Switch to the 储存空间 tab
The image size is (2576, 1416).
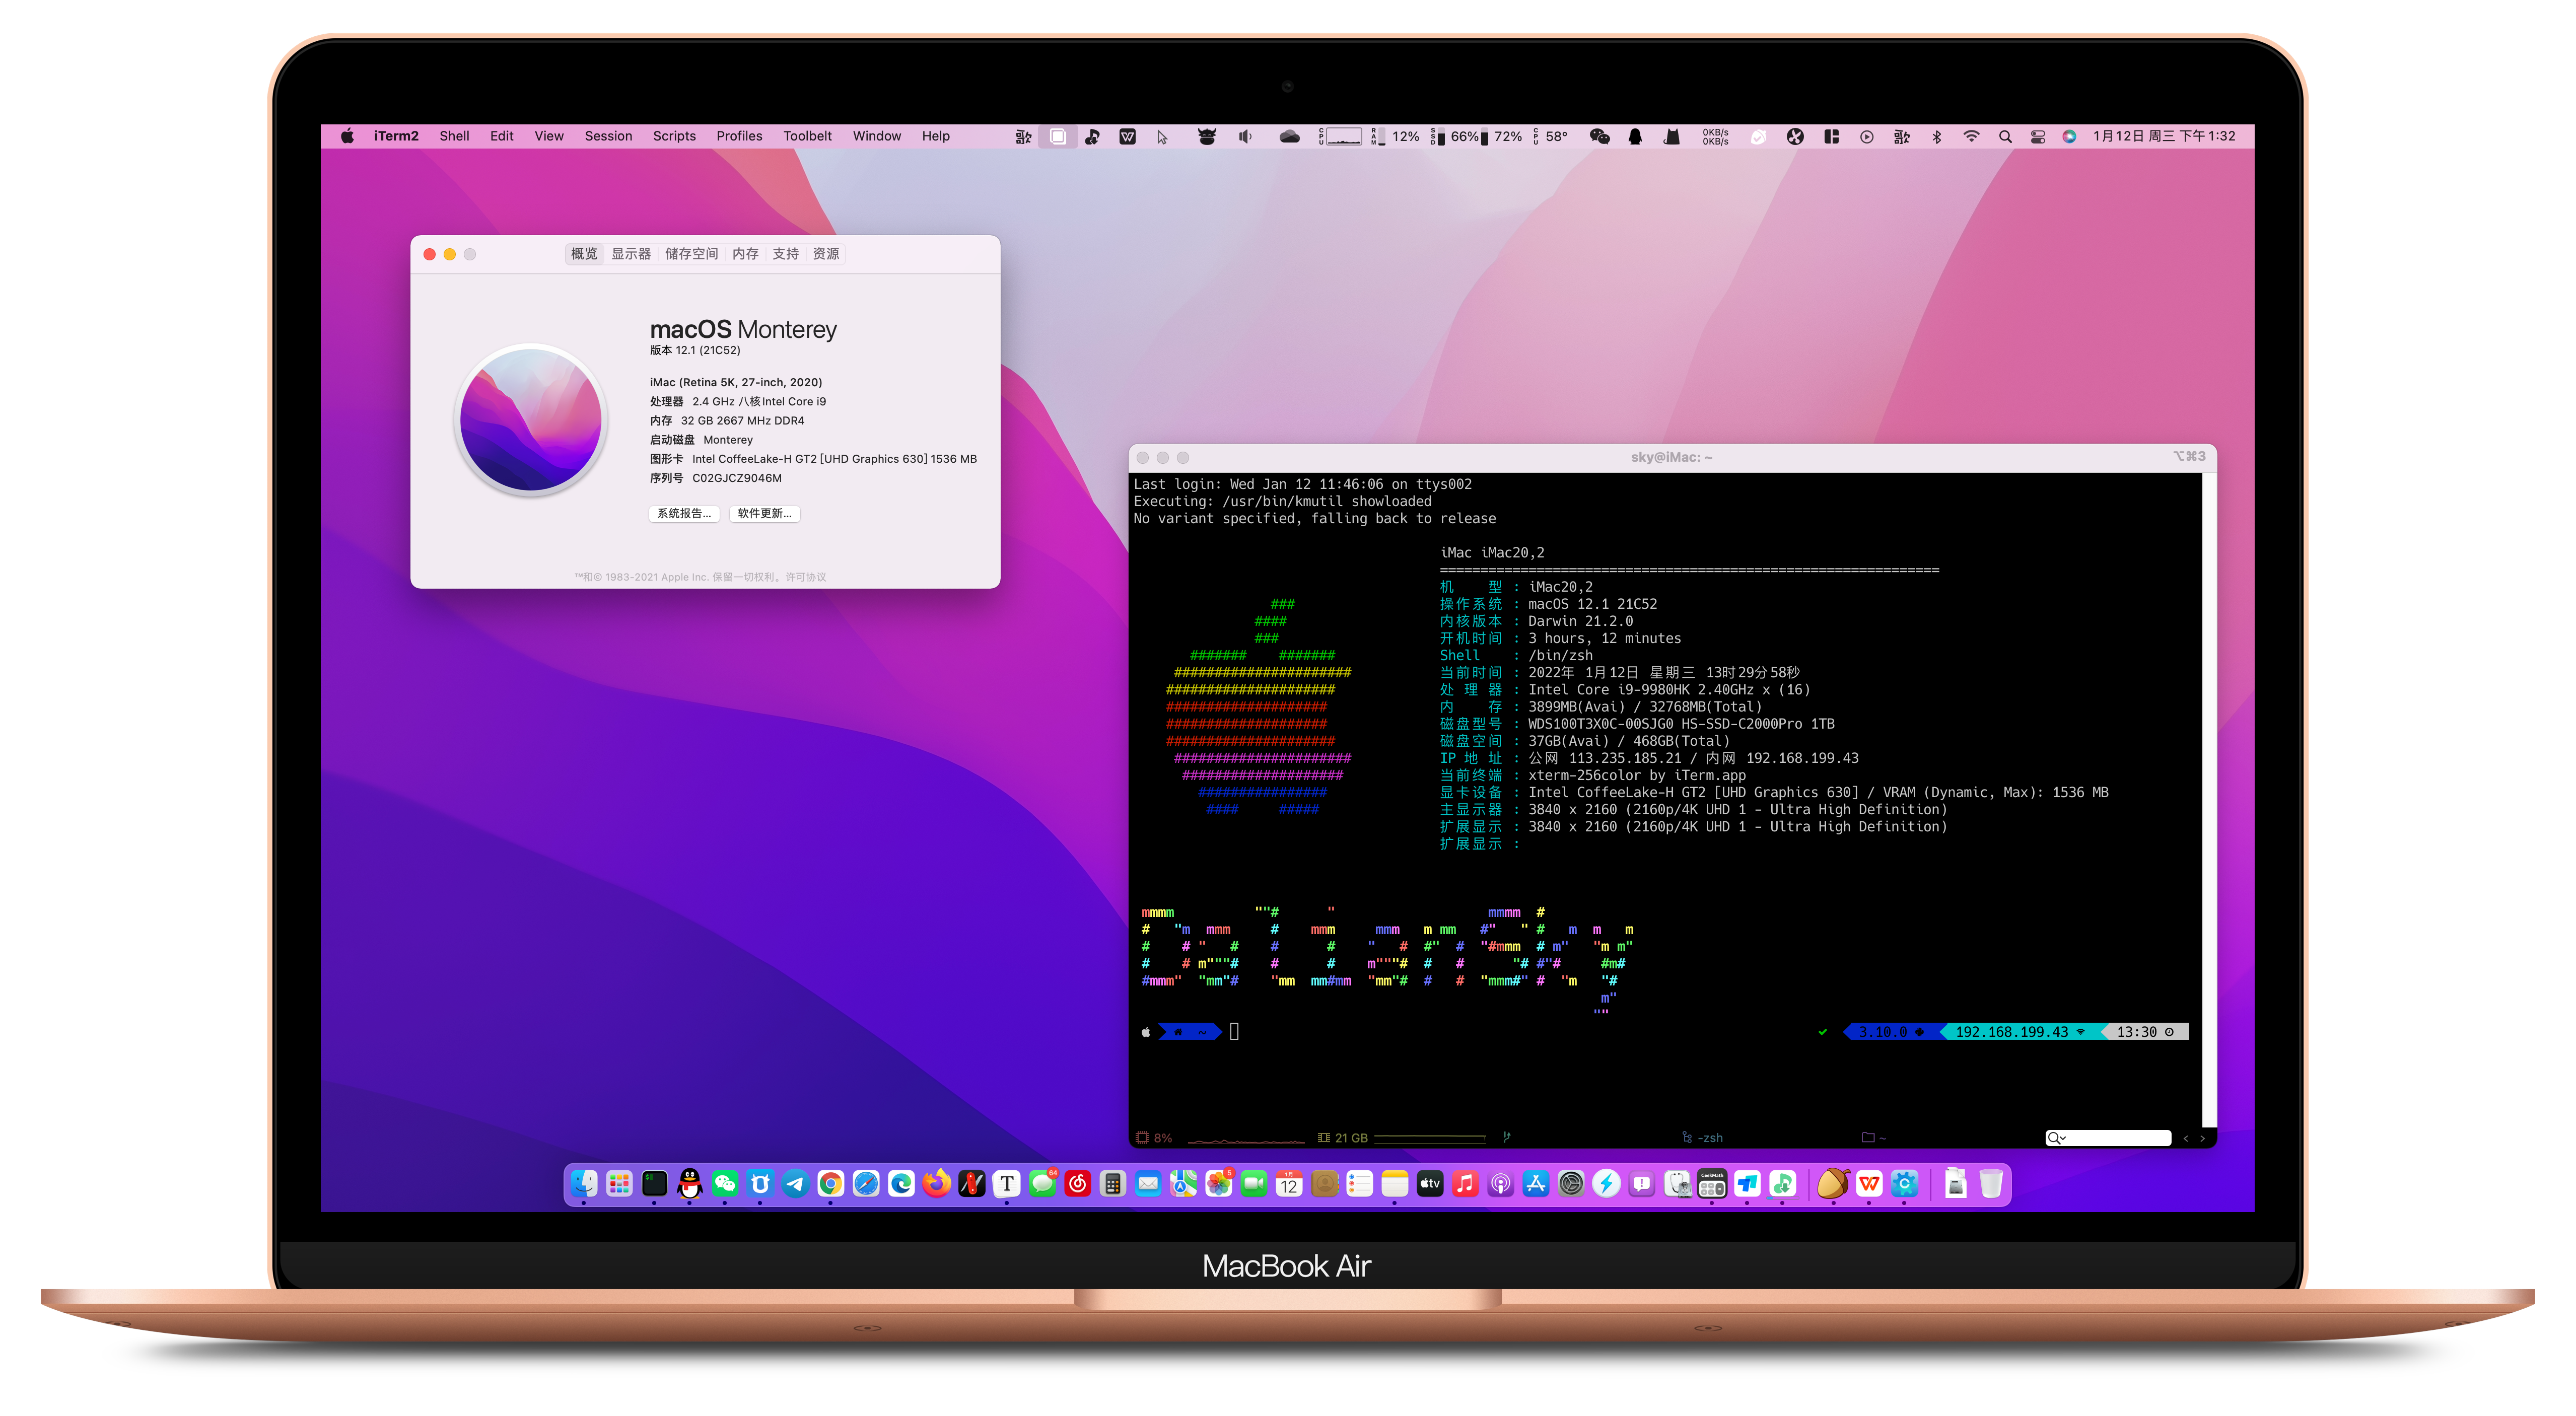click(691, 254)
